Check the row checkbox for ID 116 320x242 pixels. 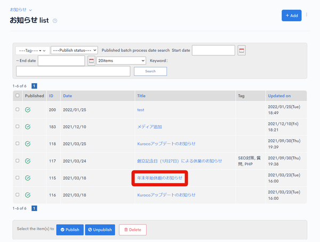pyautogui.click(x=18, y=195)
